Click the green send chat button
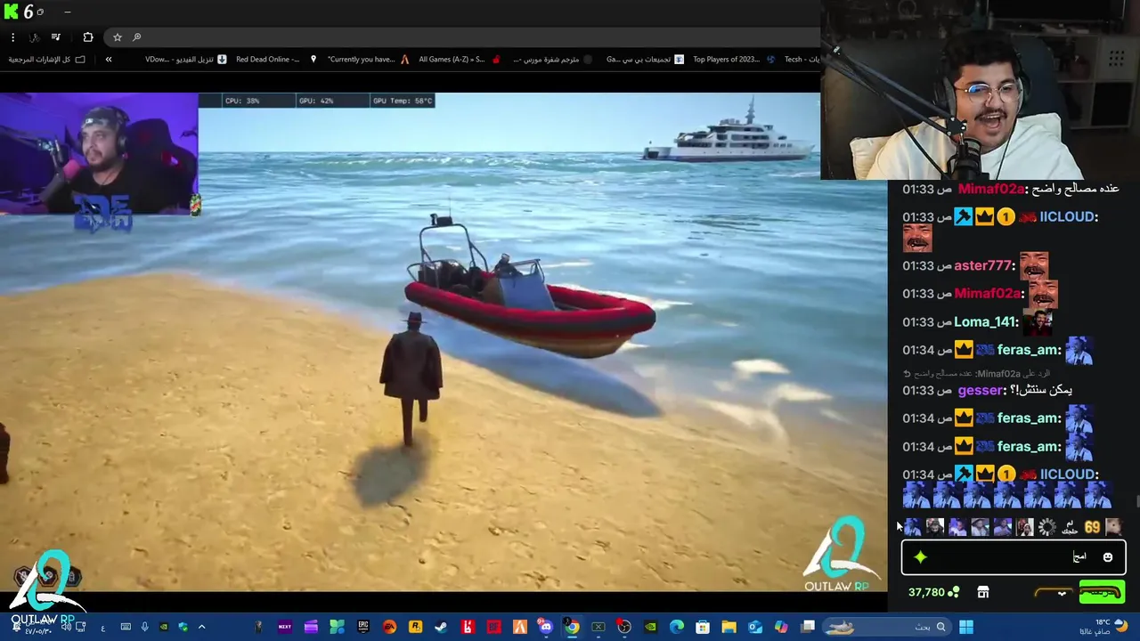The width and height of the screenshot is (1140, 641). pos(1102,592)
